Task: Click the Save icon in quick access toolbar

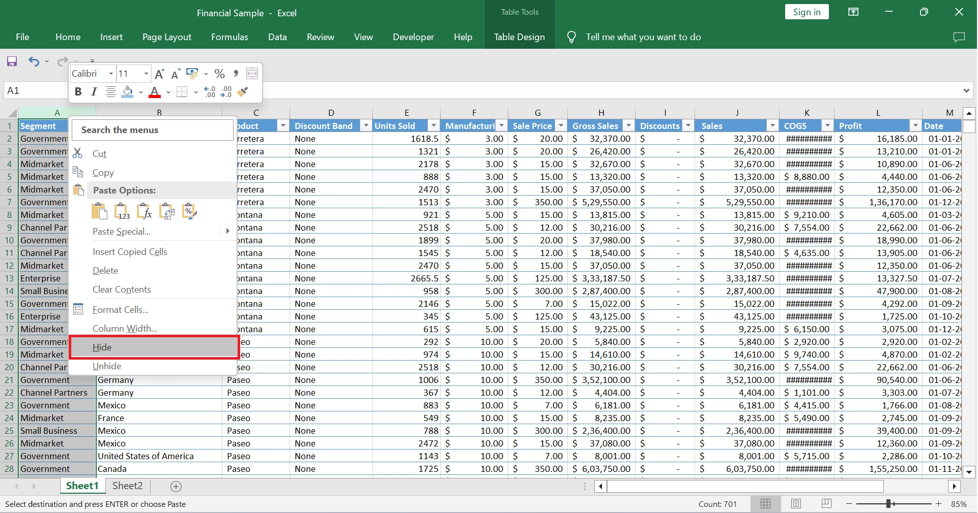Action: 12,61
